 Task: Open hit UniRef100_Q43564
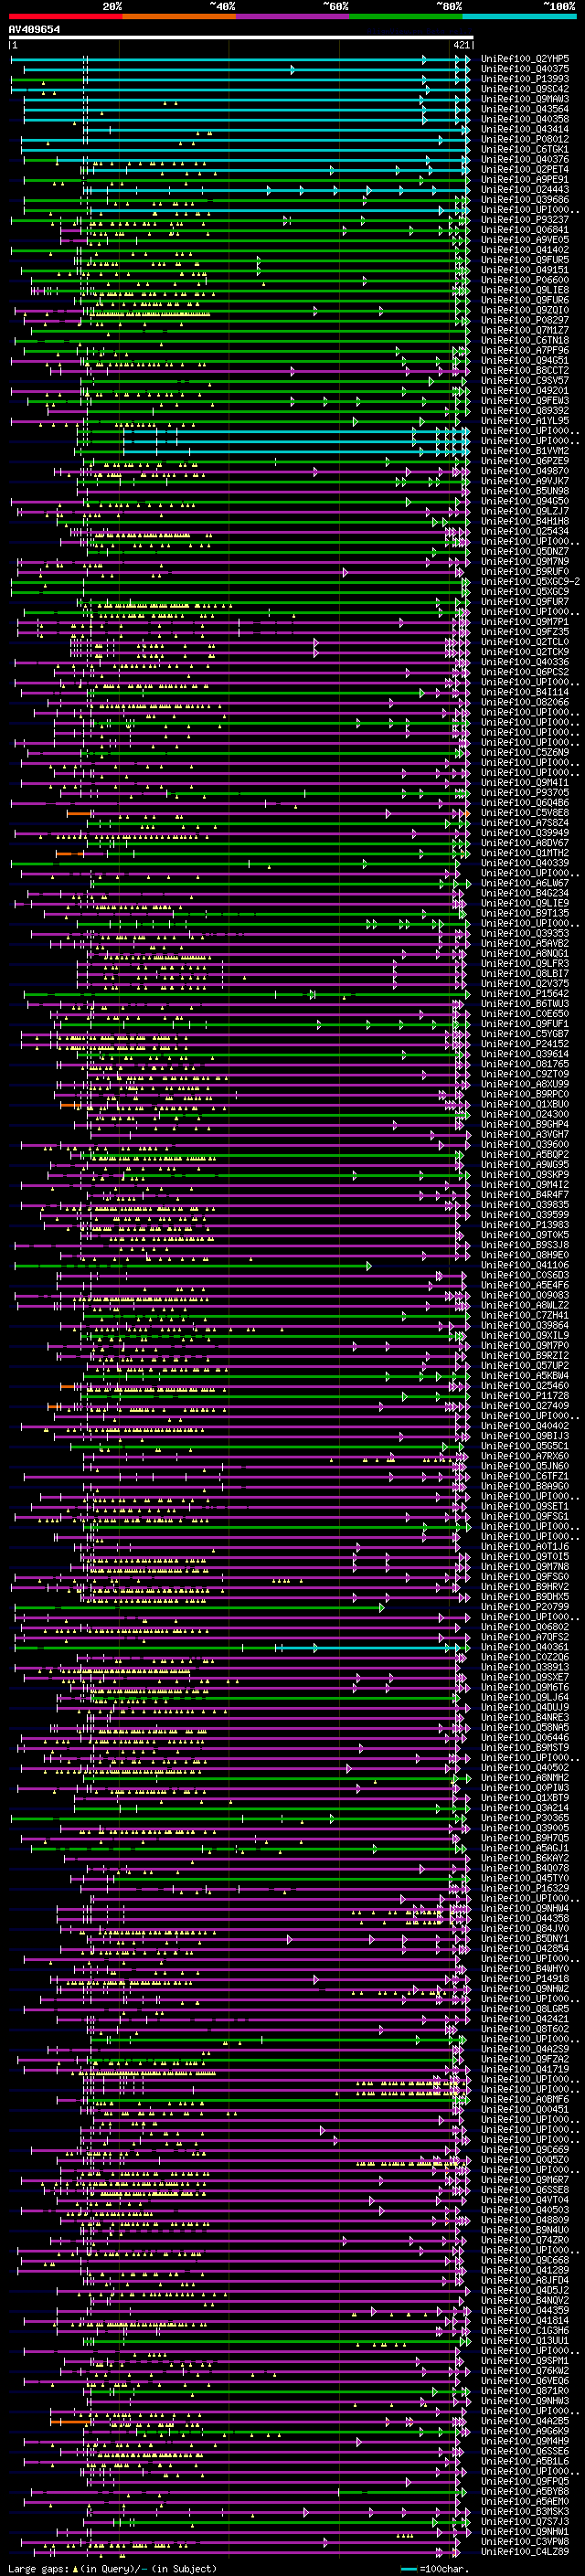(524, 109)
